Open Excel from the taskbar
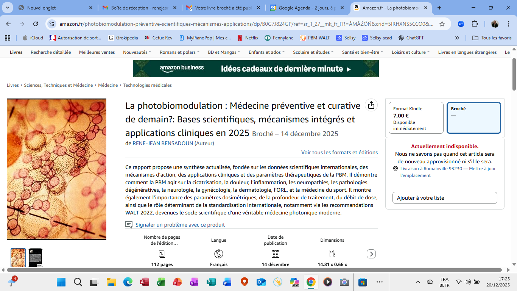 tap(161, 282)
